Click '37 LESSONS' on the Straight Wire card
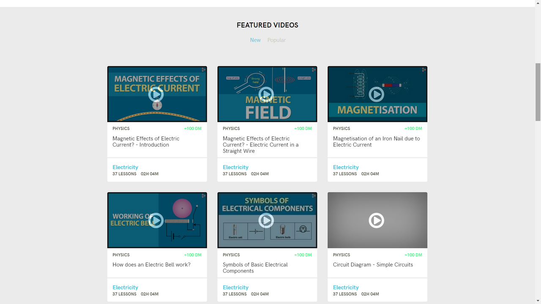Screen dimensions: 541x304 (235, 174)
